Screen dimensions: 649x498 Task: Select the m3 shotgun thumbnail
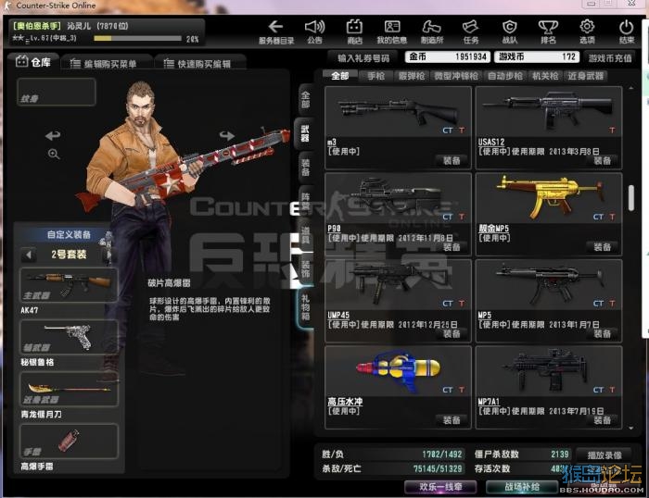[398, 112]
